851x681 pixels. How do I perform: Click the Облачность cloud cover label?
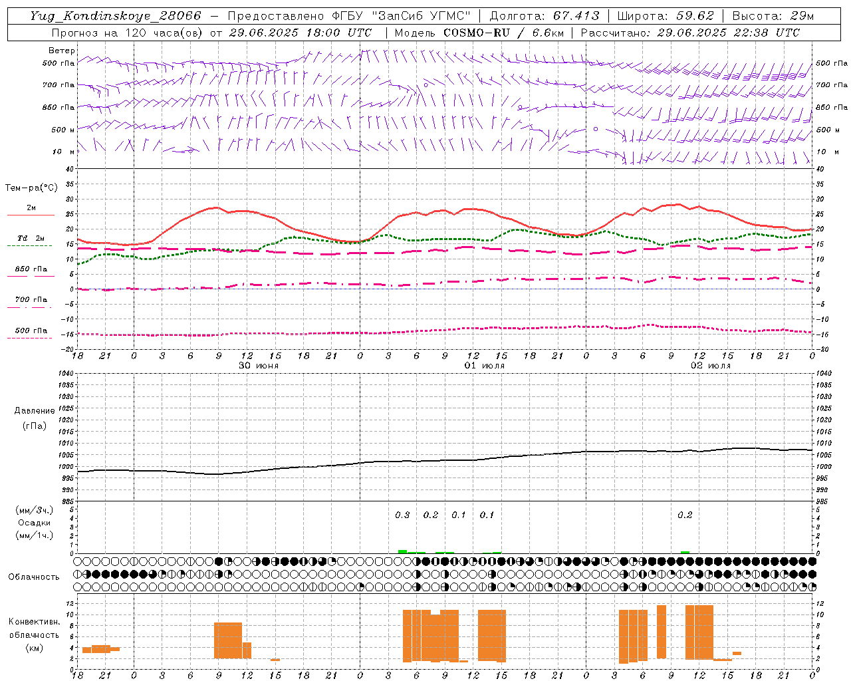tap(34, 577)
